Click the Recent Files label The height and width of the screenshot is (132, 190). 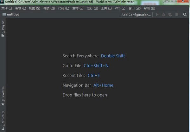pos(74,75)
